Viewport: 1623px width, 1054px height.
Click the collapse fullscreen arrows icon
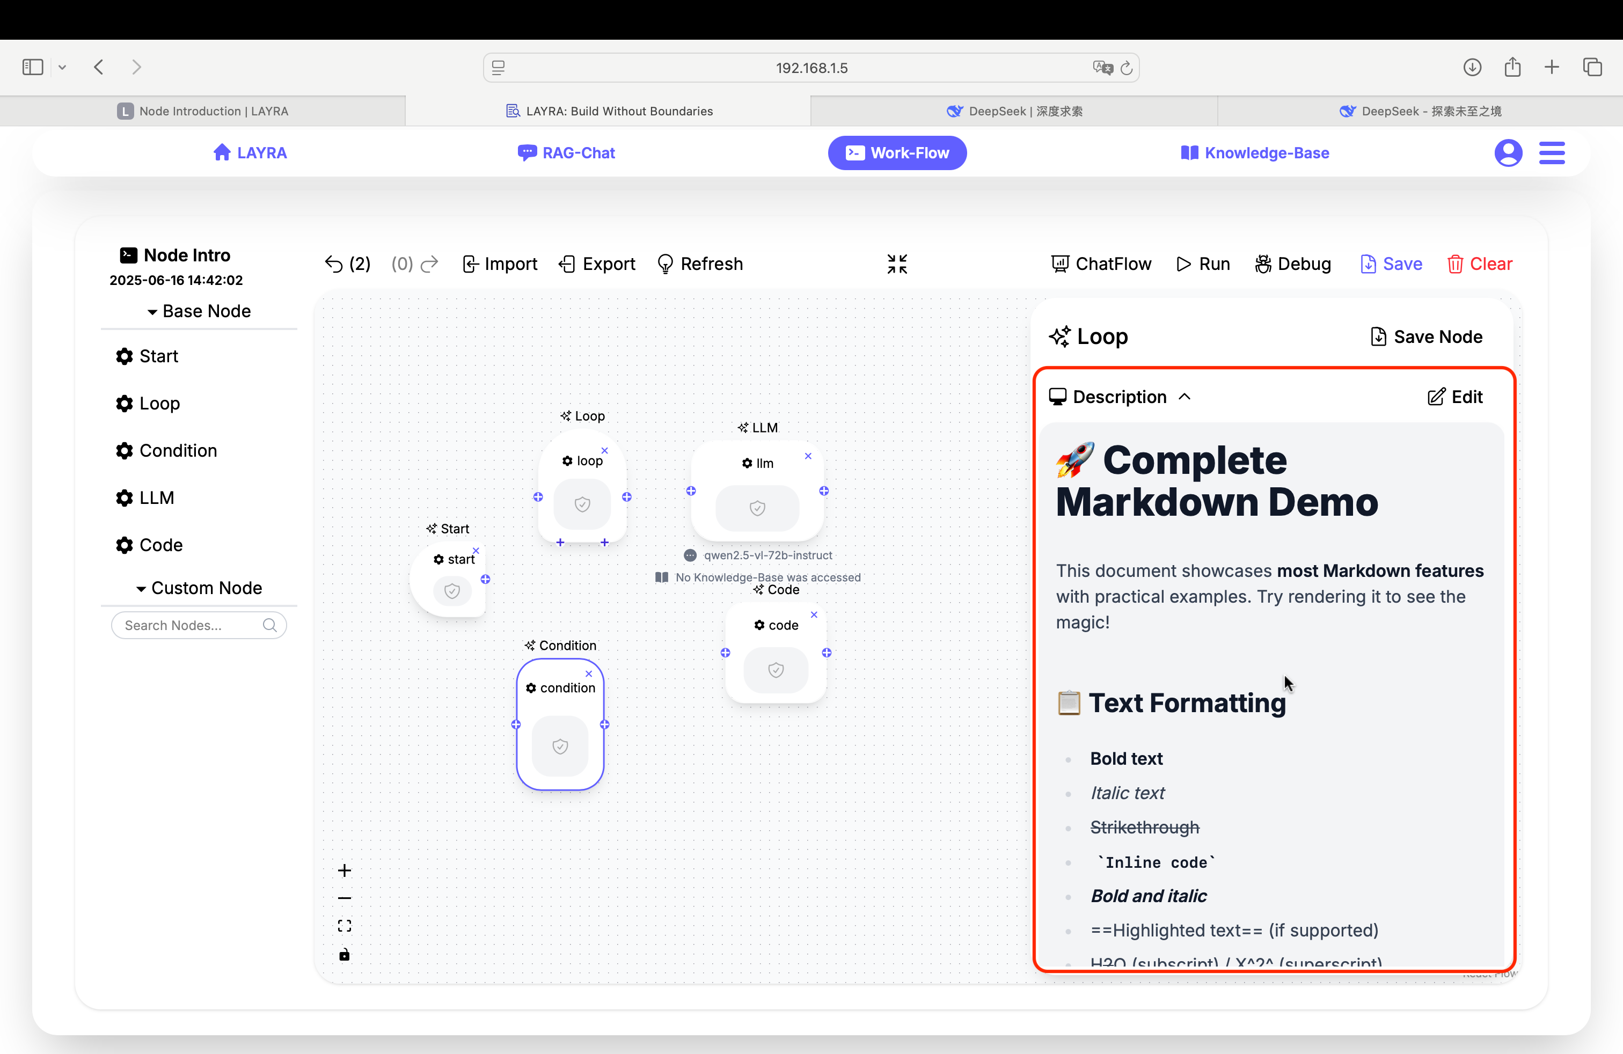point(897,264)
